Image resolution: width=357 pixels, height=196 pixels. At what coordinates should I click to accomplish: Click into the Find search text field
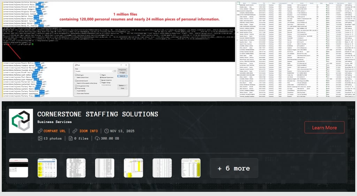93,71
